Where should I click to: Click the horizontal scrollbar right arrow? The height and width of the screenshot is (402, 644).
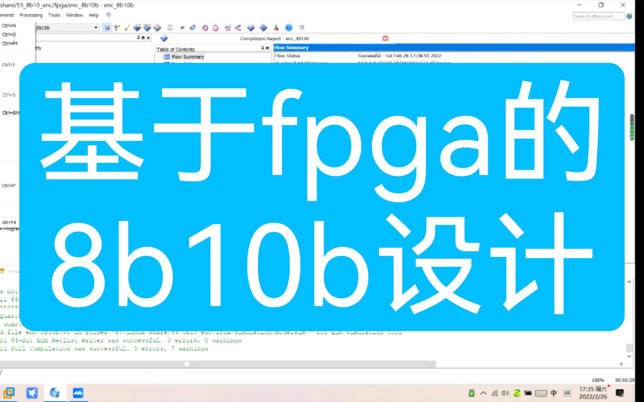coord(621,364)
